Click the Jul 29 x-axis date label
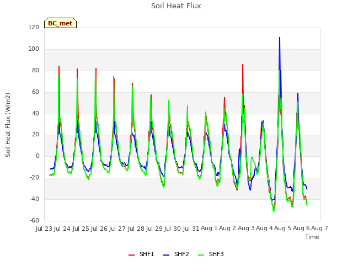This screenshot has width=353, height=265. (154, 229)
